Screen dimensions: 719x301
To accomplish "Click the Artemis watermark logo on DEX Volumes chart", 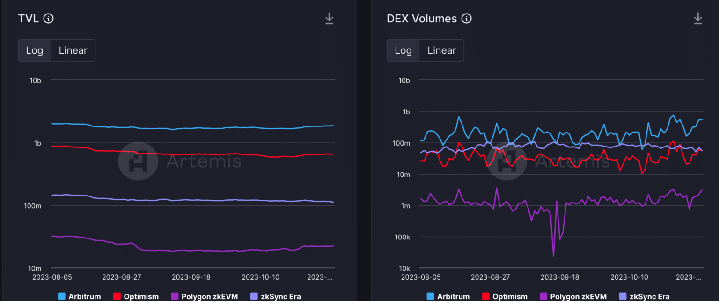I will (x=506, y=161).
